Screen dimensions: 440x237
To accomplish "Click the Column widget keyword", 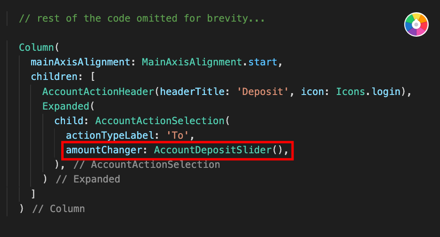I will [x=36, y=47].
